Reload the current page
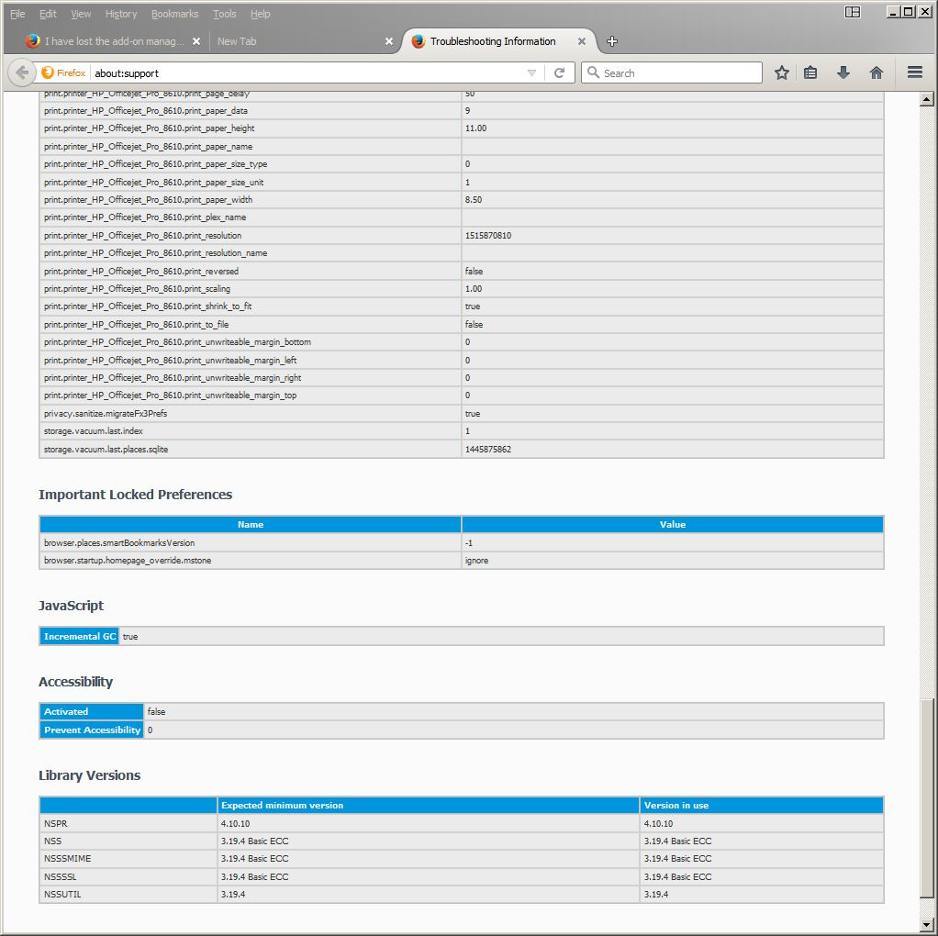Viewport: 938px width, 936px height. point(559,72)
